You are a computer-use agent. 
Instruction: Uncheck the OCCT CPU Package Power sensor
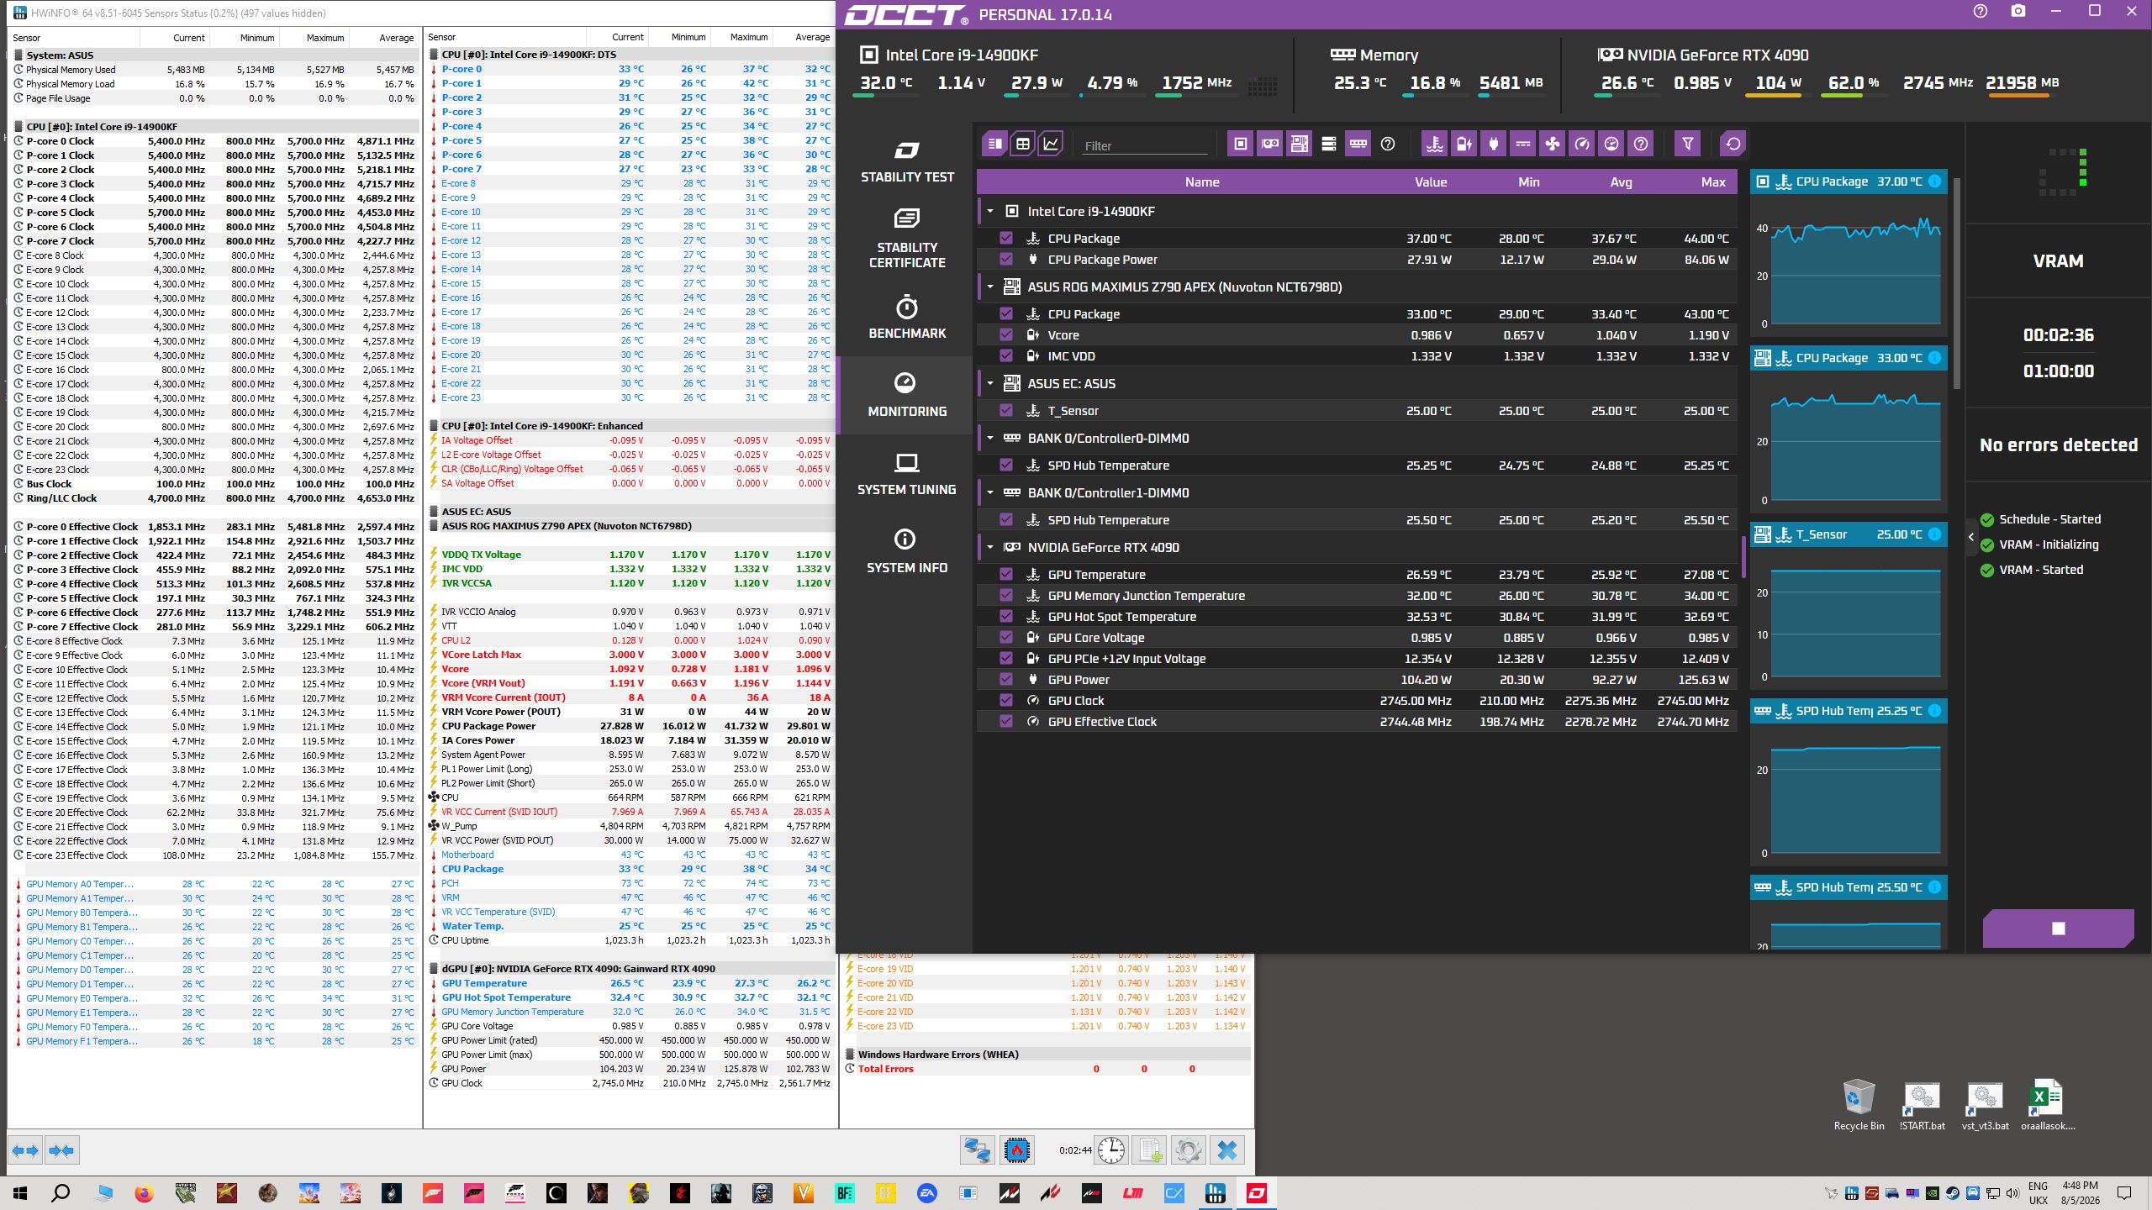pyautogui.click(x=1005, y=259)
